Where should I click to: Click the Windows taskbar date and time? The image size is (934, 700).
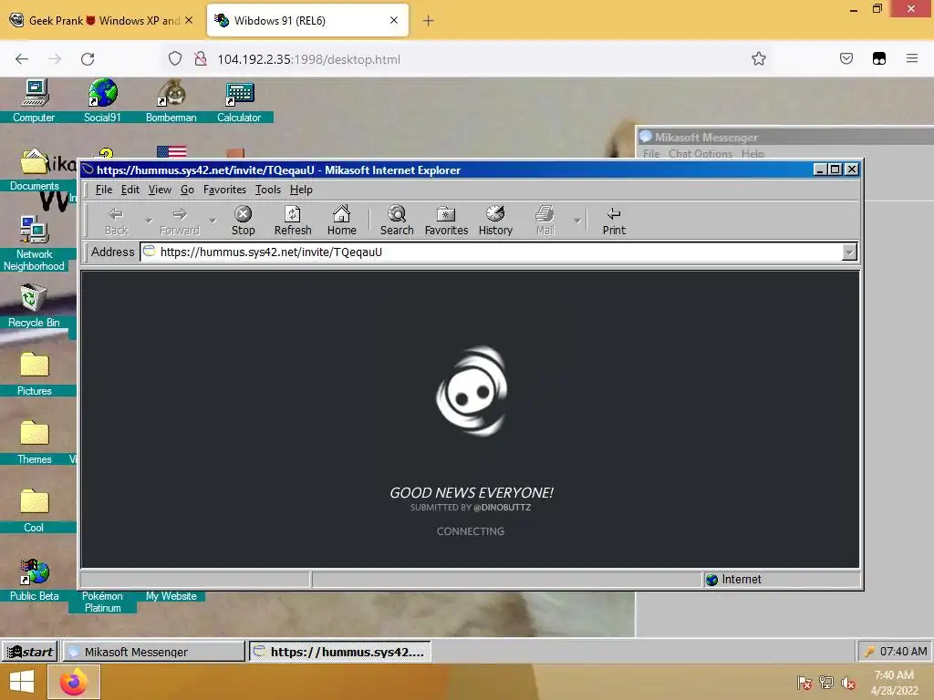(894, 683)
